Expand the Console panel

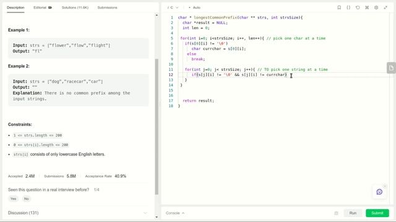click(175, 213)
